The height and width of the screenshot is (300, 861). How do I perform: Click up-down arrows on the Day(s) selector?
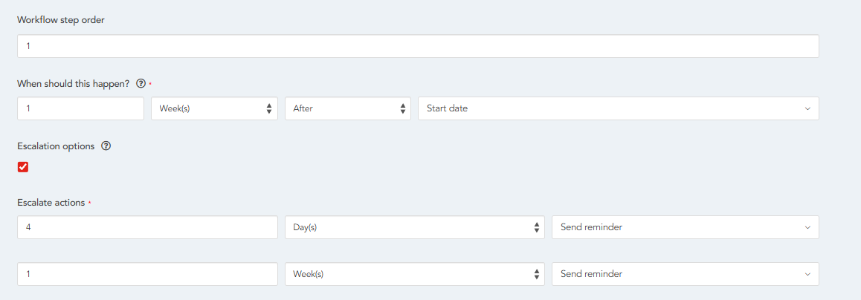click(x=537, y=227)
